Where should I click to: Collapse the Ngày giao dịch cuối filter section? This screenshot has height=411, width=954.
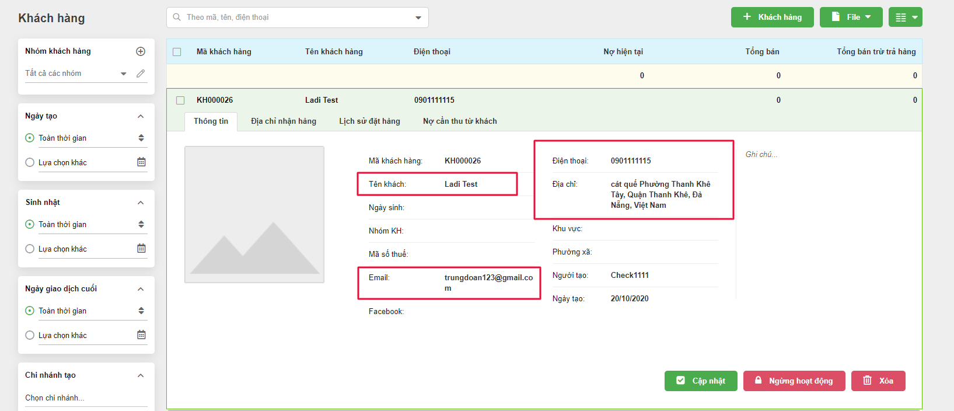141,289
